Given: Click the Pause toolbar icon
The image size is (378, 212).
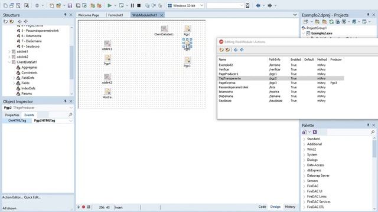Looking at the screenshot, I should [x=132, y=5].
